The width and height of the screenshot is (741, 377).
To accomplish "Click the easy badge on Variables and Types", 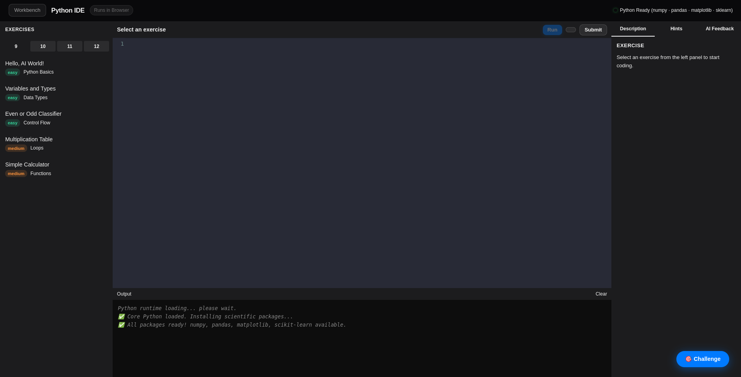I will [12, 98].
